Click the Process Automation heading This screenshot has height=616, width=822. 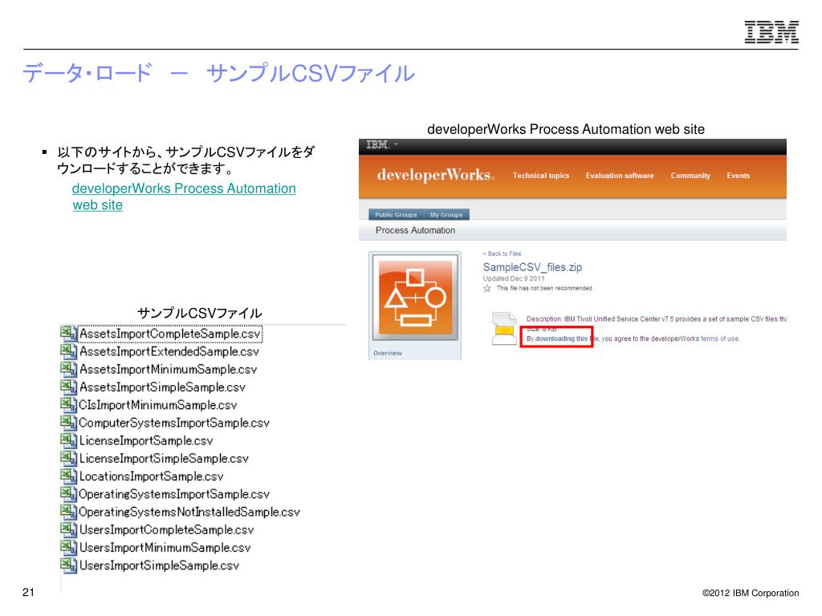[x=415, y=230]
